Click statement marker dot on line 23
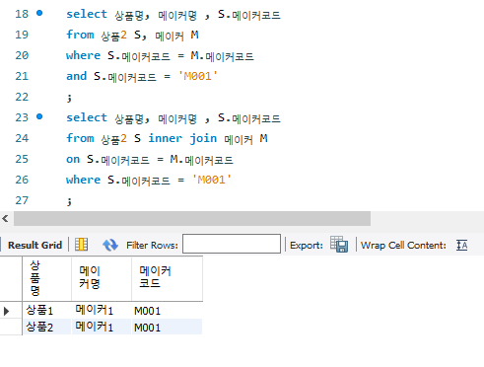Viewport: 484px width, 367px height. coord(39,116)
